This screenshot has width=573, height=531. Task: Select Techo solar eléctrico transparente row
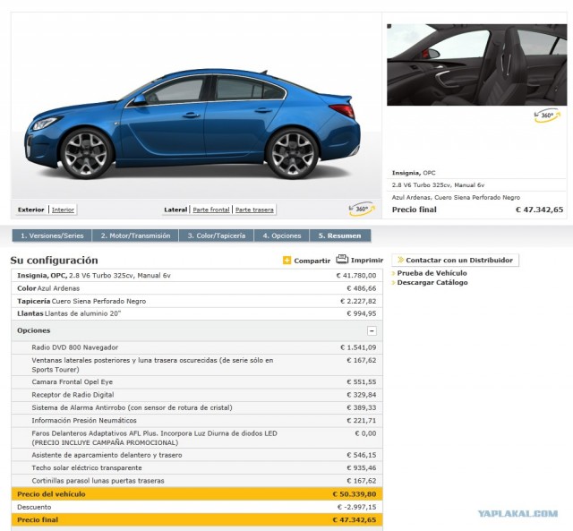click(x=197, y=467)
